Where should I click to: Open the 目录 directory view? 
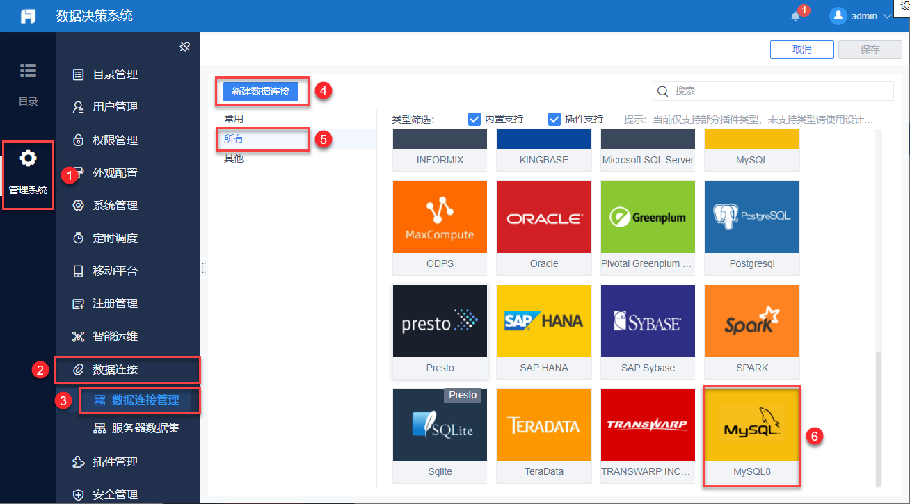tap(28, 85)
